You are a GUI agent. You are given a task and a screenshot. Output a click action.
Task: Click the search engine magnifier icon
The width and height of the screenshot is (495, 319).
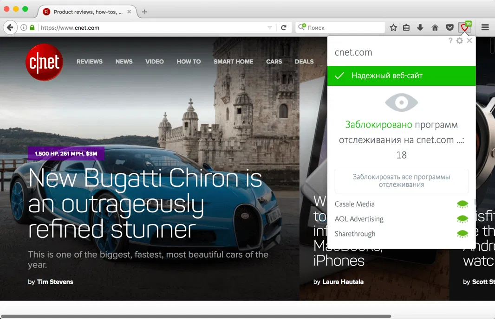click(x=302, y=27)
